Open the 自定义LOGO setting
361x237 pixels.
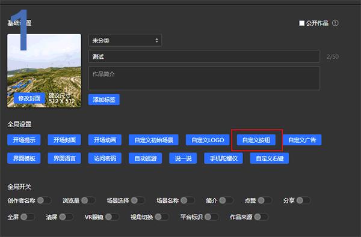(x=208, y=140)
